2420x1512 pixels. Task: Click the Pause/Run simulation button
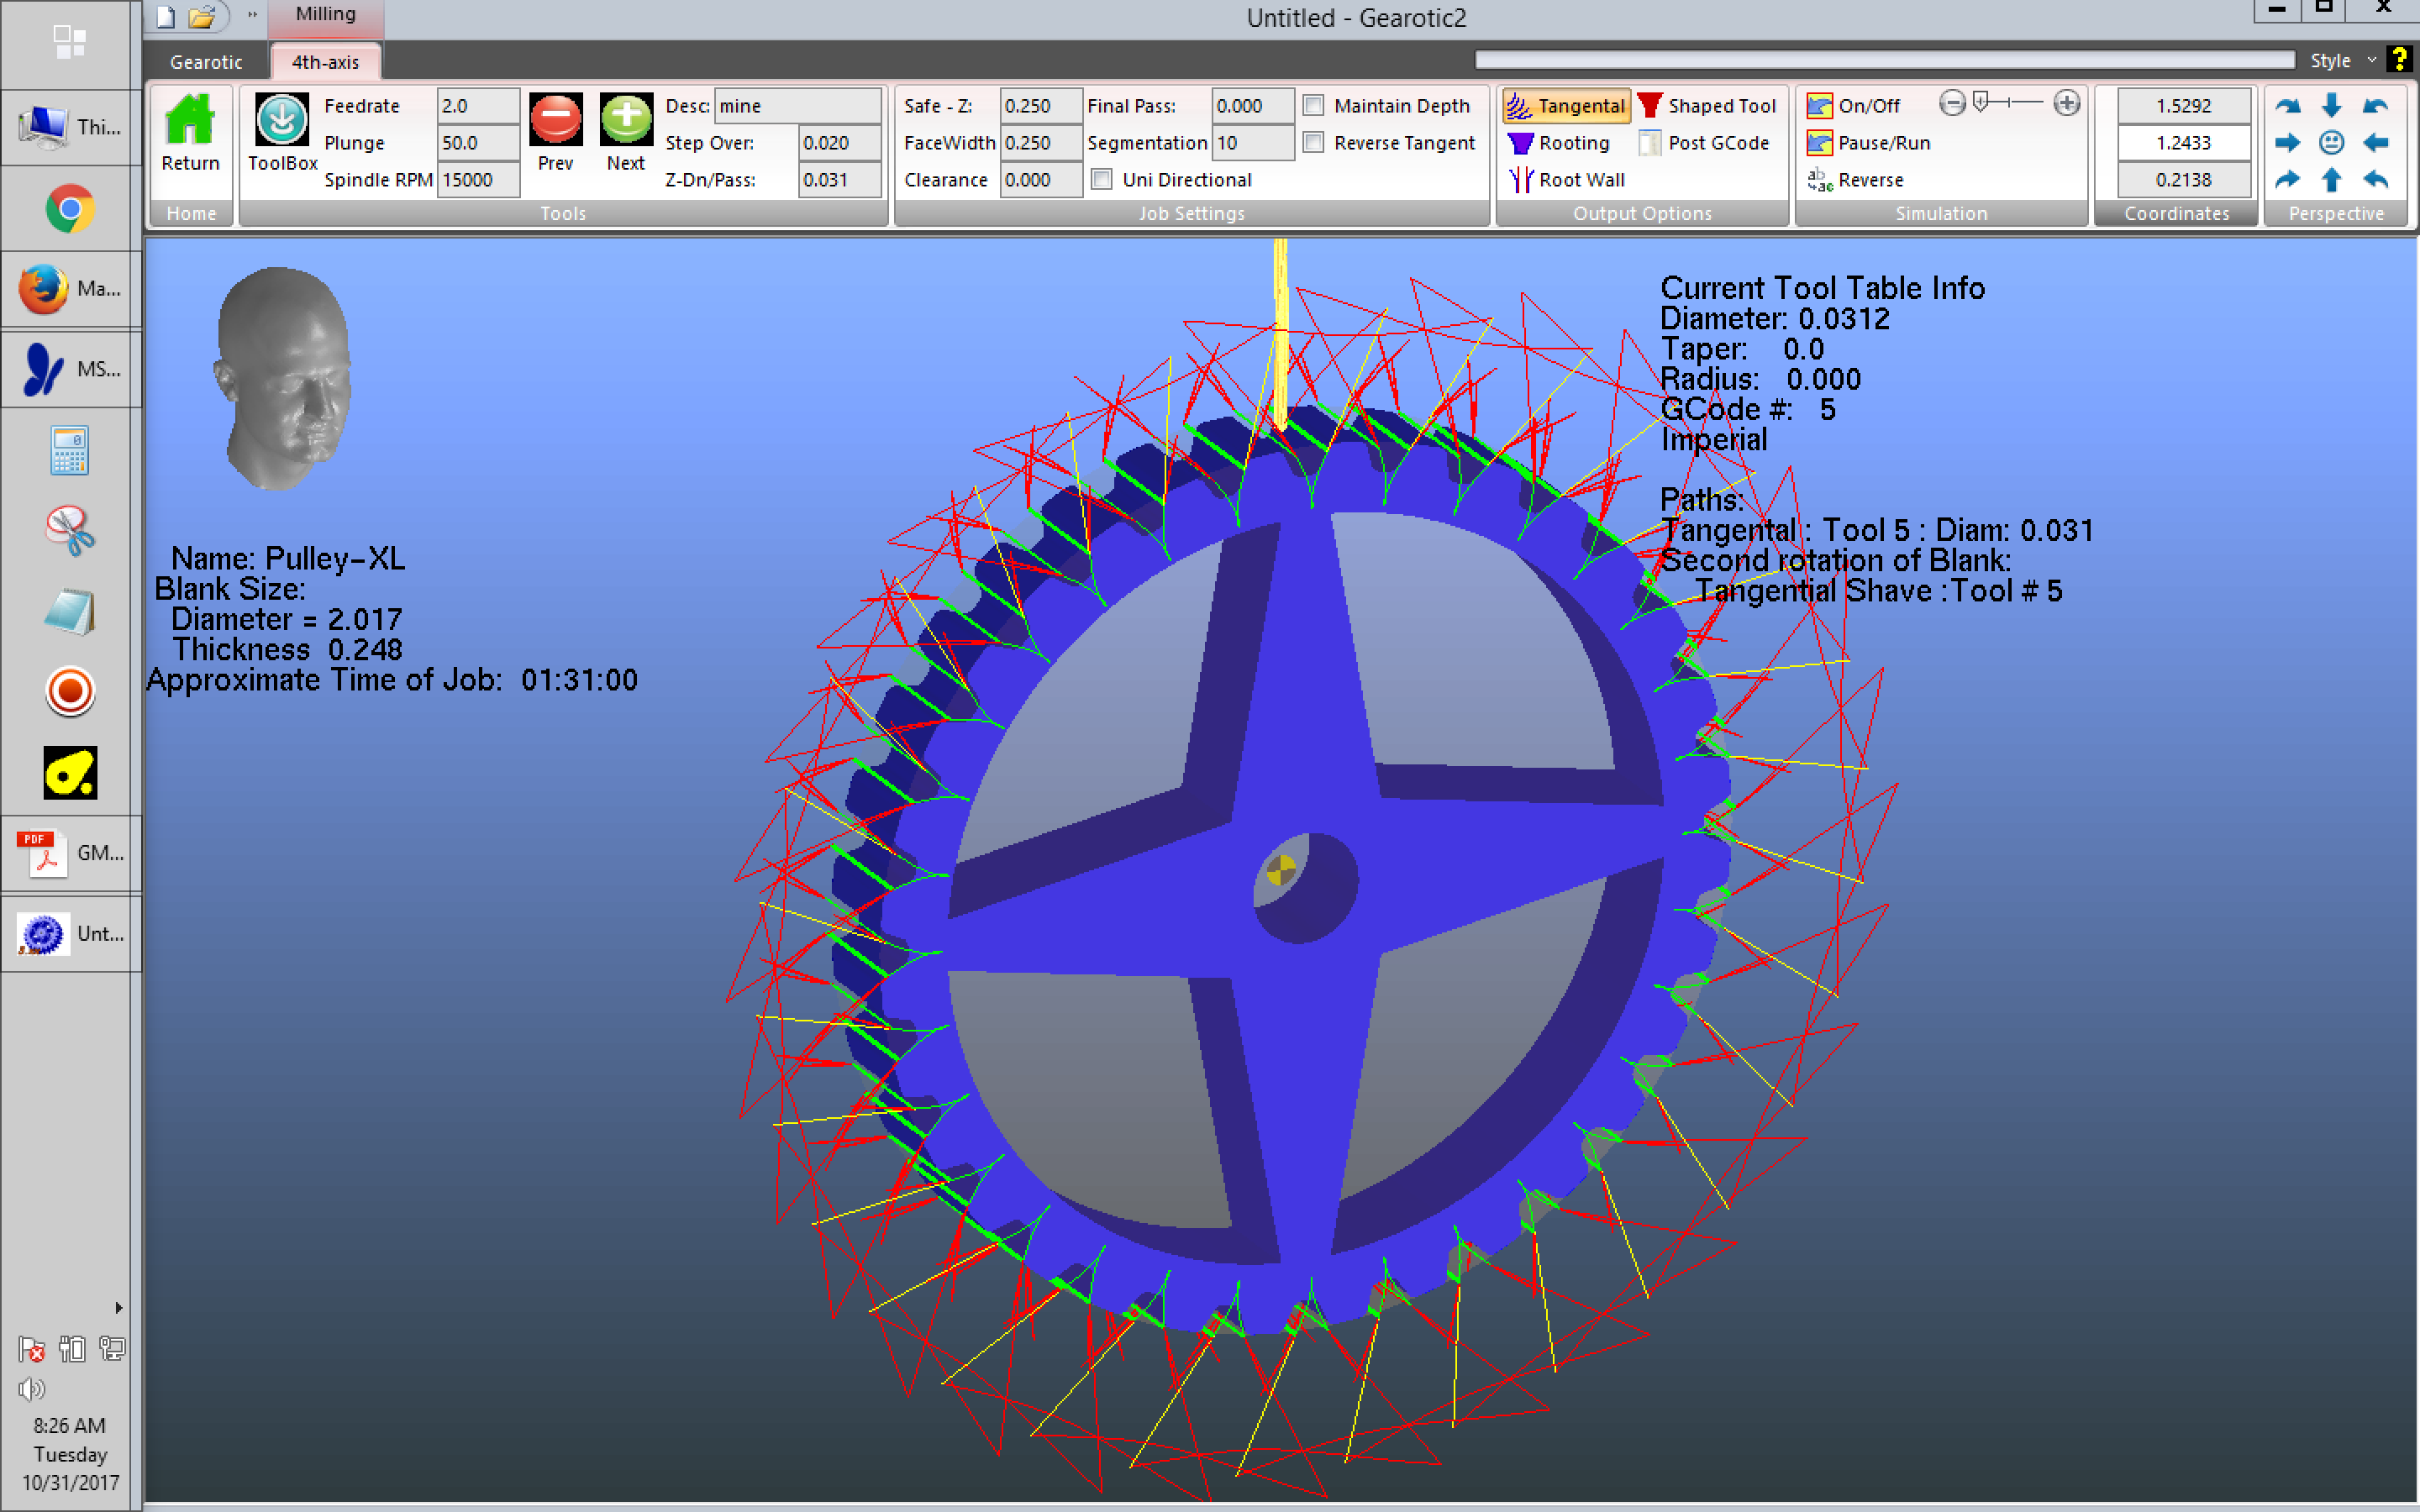coord(1868,143)
